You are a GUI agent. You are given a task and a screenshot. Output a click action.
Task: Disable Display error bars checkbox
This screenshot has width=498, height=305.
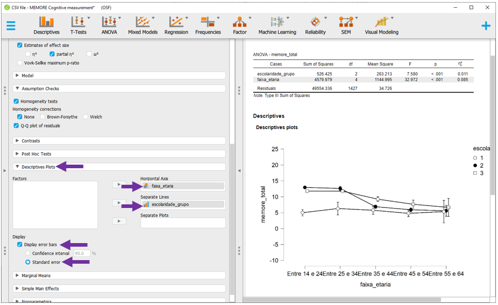click(20, 245)
